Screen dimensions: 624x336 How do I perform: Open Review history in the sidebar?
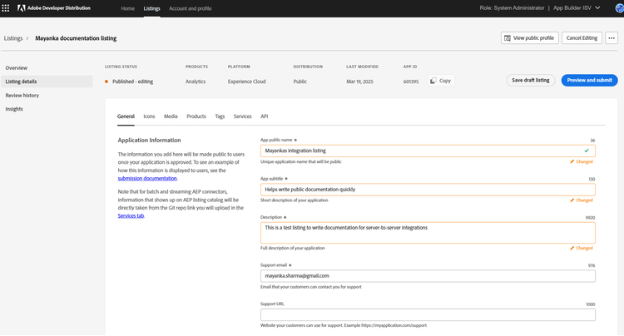point(22,95)
